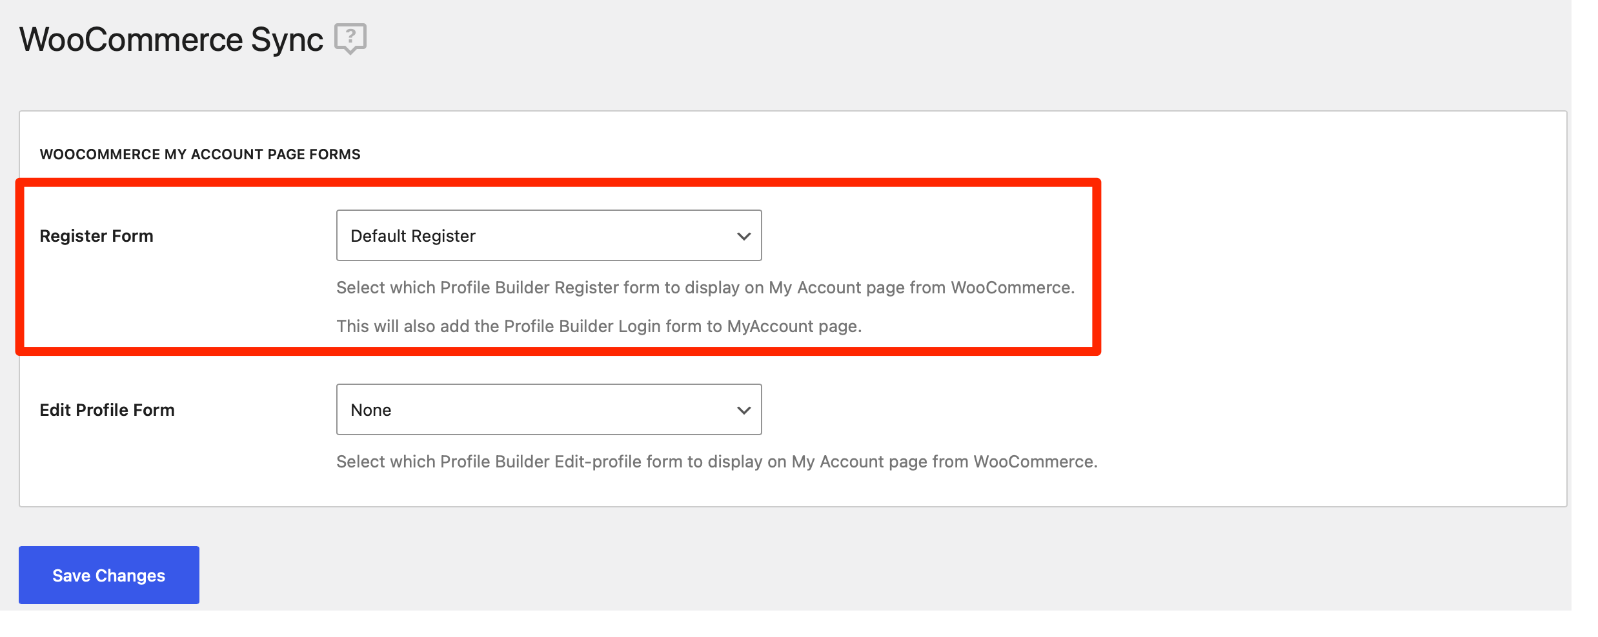
Task: Open the Register Form dropdown
Action: coord(549,235)
